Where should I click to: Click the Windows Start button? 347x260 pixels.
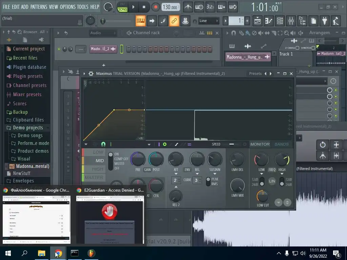pos(8,253)
